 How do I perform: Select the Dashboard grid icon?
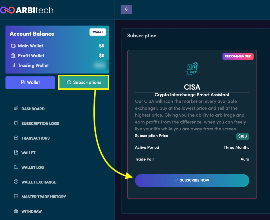(x=16, y=109)
